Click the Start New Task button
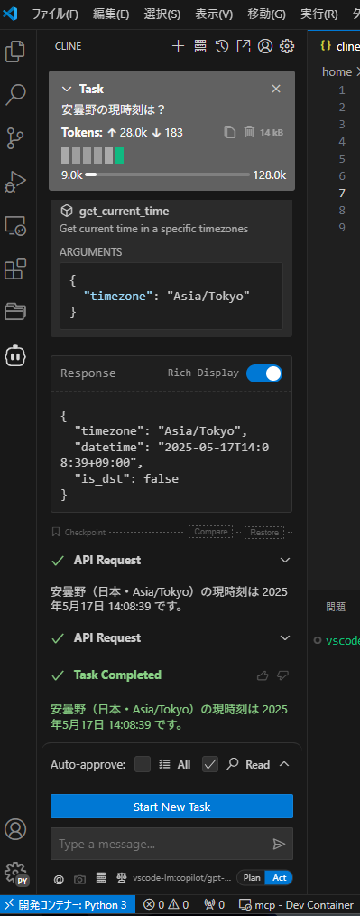This screenshot has height=916, width=360. click(171, 807)
